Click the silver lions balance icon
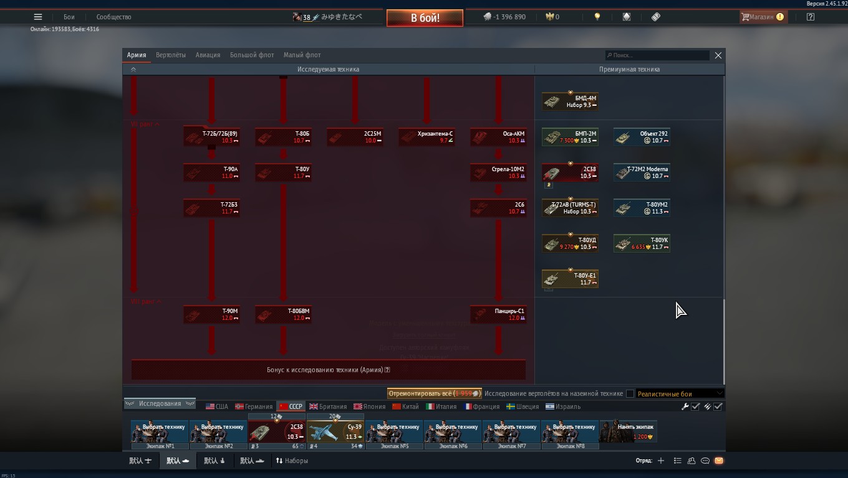848x478 pixels. (x=488, y=17)
